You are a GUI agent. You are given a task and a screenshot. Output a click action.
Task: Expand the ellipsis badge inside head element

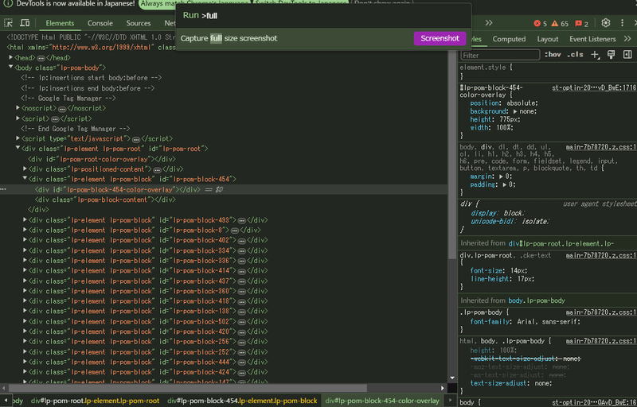point(41,58)
